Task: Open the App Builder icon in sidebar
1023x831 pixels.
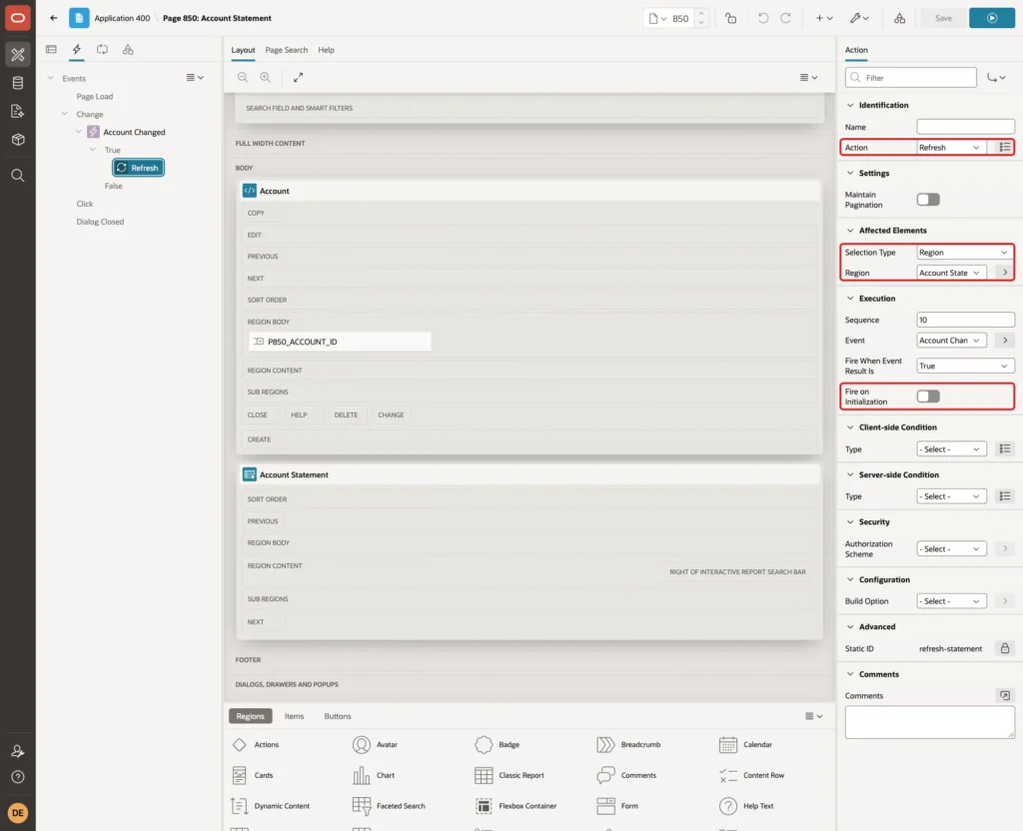Action: pyautogui.click(x=18, y=55)
